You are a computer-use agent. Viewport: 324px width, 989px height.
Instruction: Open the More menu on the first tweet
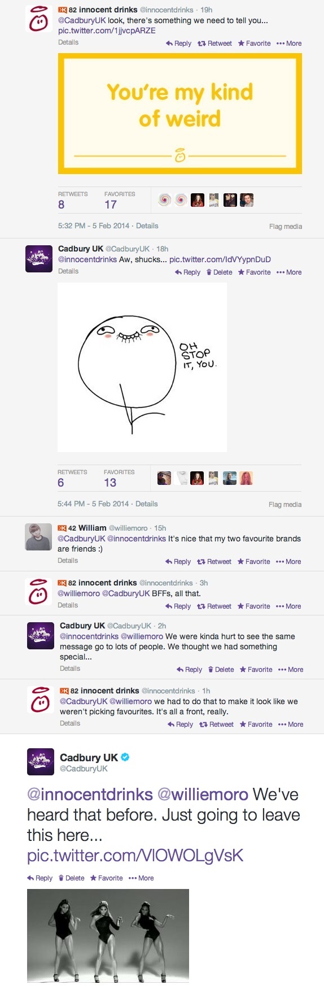(x=289, y=44)
